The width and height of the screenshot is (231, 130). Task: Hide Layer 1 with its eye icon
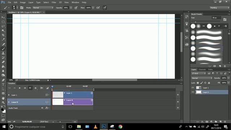click(x=193, y=88)
